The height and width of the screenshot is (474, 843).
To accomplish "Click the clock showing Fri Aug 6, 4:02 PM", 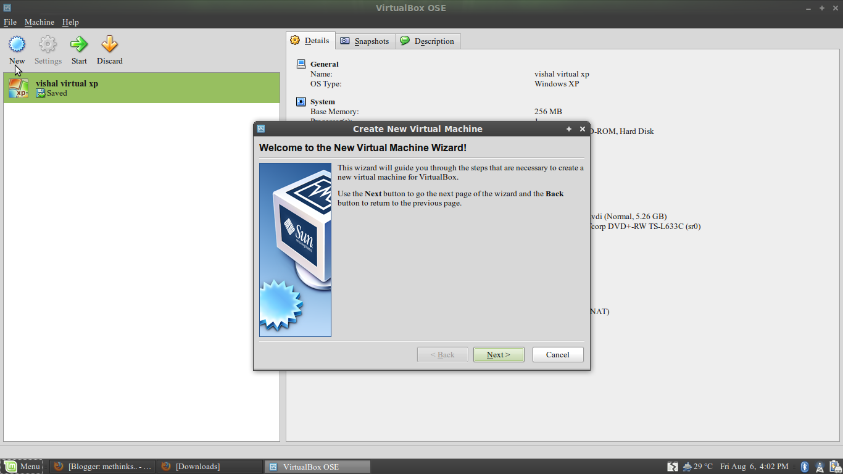I will tap(754, 467).
